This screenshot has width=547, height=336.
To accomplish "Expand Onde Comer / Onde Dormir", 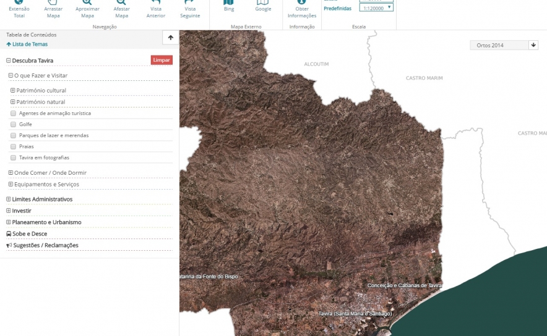I will click(11, 172).
